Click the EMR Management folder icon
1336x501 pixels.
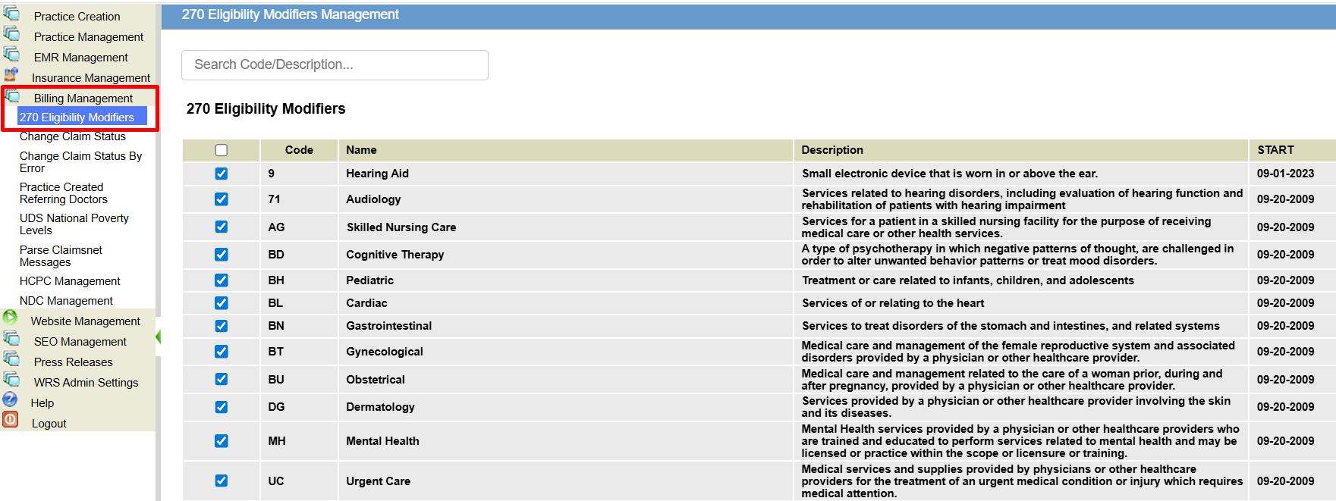click(11, 55)
